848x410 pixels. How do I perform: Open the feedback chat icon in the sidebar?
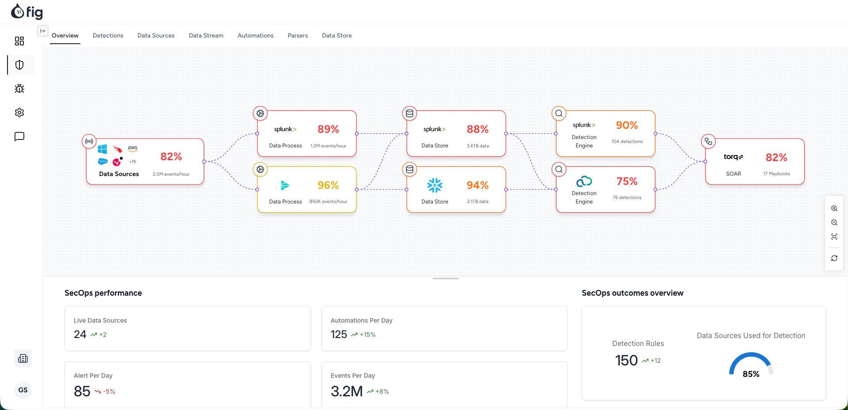tap(19, 136)
